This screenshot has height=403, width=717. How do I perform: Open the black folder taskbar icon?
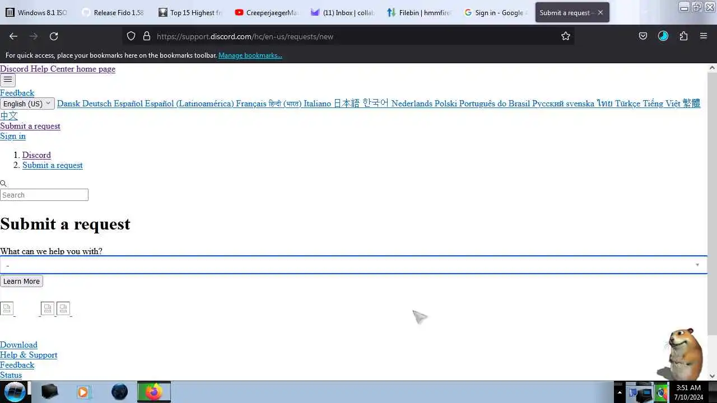(x=49, y=392)
